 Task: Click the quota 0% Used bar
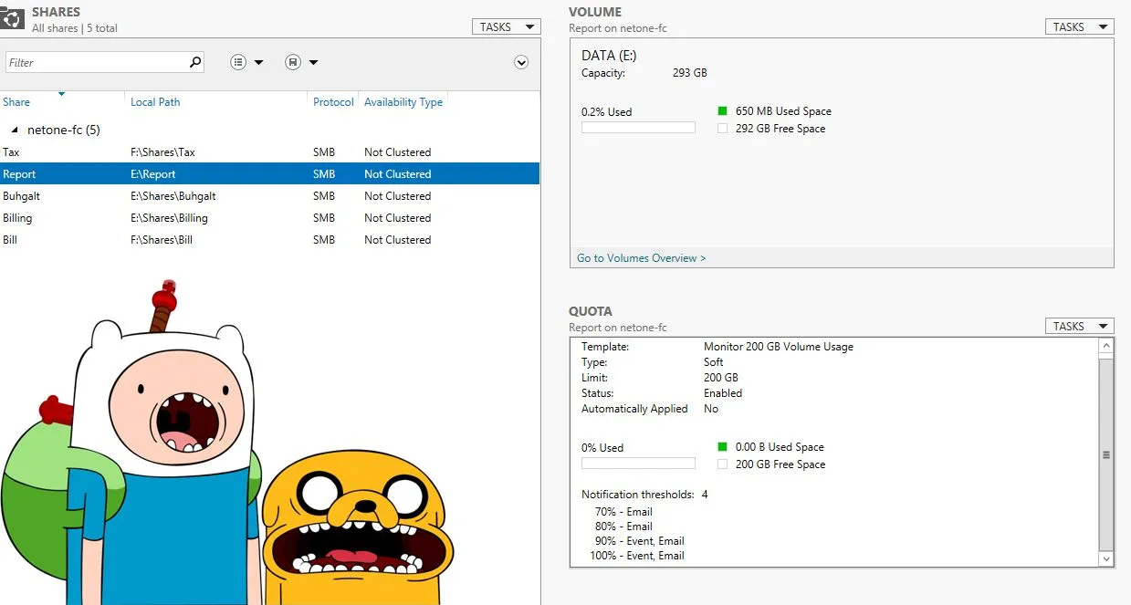tap(638, 464)
